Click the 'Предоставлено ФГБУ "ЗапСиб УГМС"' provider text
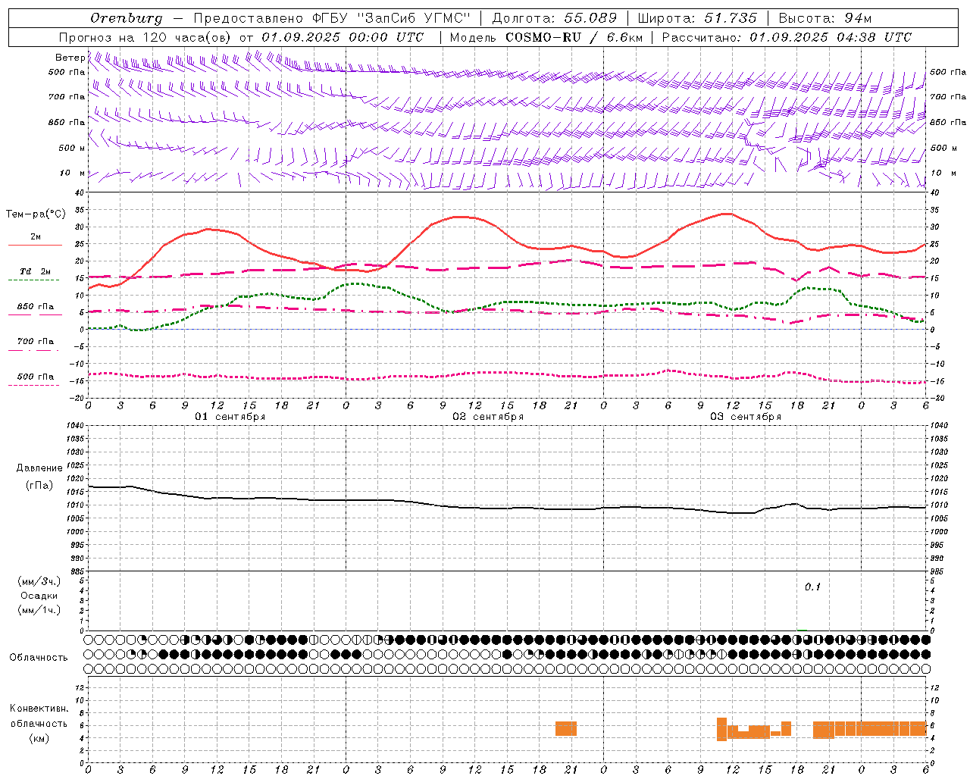The height and width of the screenshot is (776, 970). click(332, 18)
